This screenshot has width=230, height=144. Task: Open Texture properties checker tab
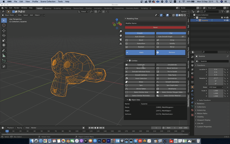[x=192, y=115]
